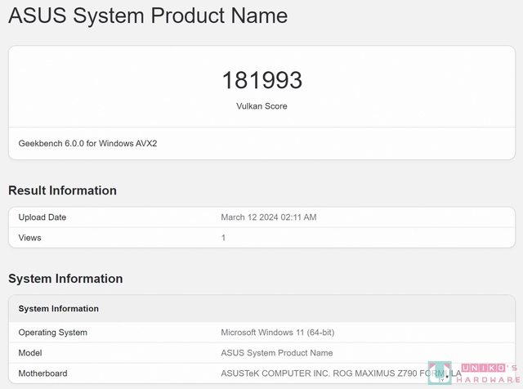The height and width of the screenshot is (389, 523).
Task: Click the bold System Information table header
Action: 58,309
